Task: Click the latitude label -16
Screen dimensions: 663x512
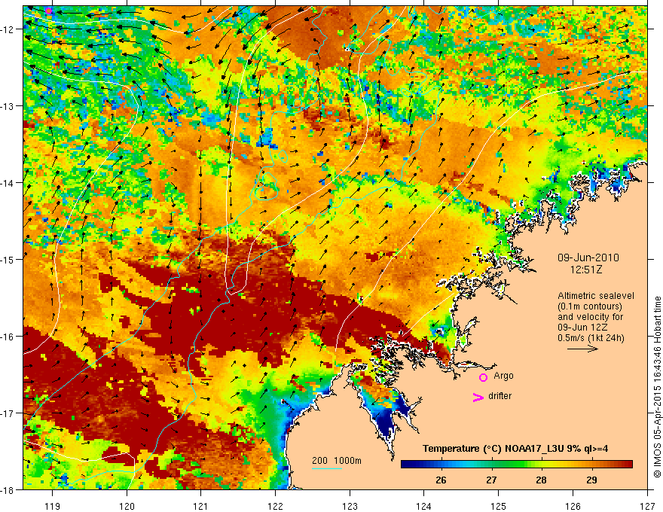Action: tap(8, 337)
